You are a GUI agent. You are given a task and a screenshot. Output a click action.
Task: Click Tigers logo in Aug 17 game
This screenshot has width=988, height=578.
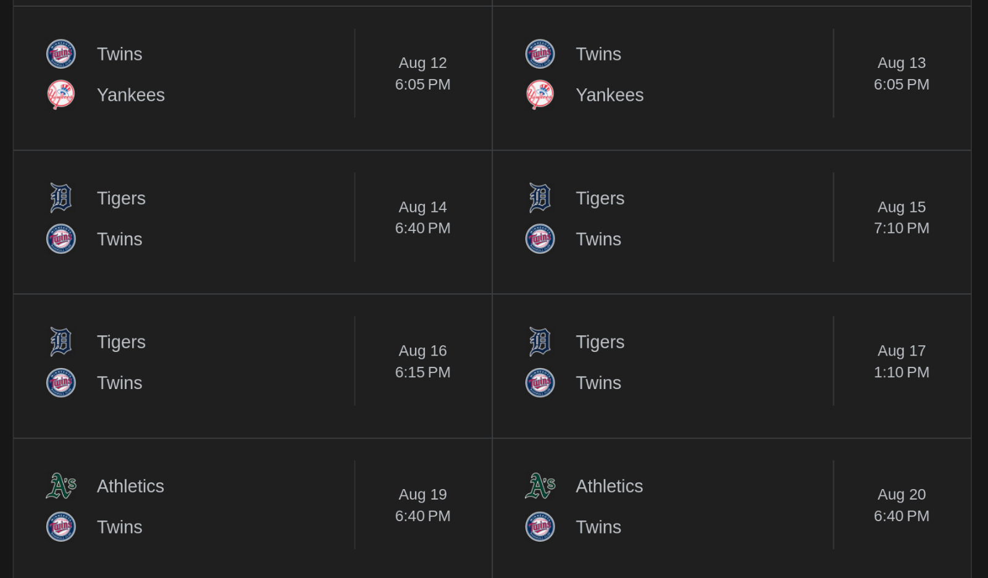coord(540,342)
